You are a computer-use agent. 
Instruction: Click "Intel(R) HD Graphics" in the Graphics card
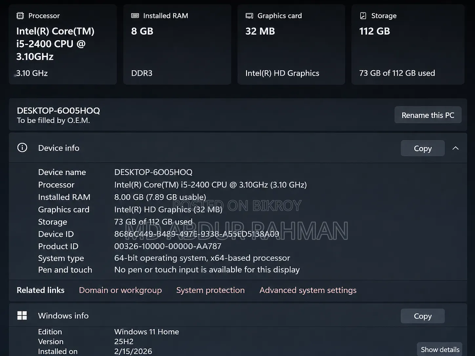coord(282,73)
